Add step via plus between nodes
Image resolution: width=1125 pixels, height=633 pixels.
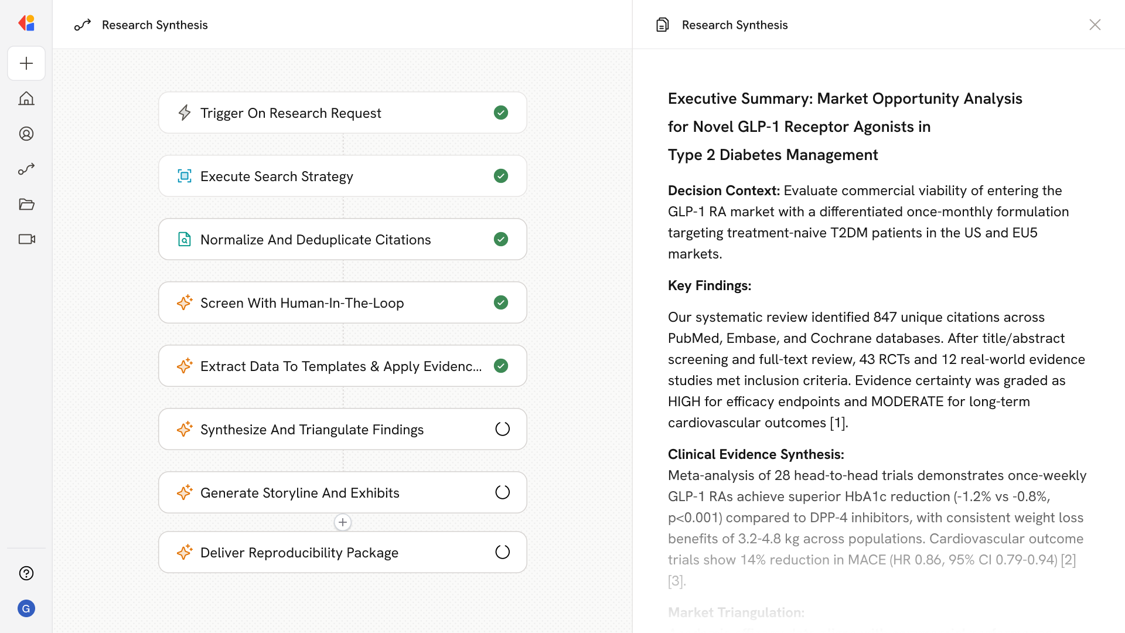[x=343, y=522]
